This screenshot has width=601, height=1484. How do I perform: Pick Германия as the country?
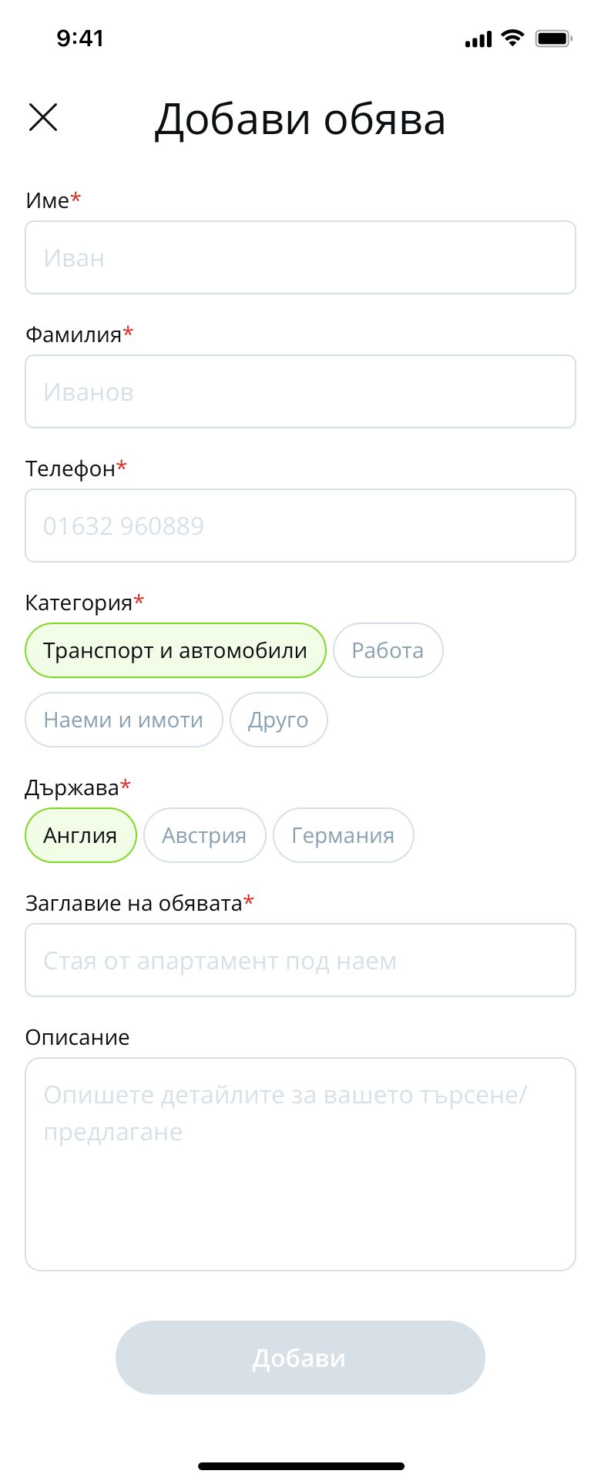pos(343,835)
